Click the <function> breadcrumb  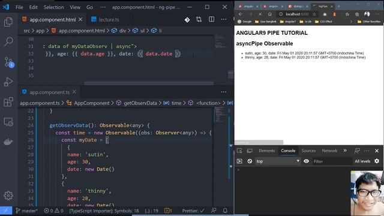point(208,103)
